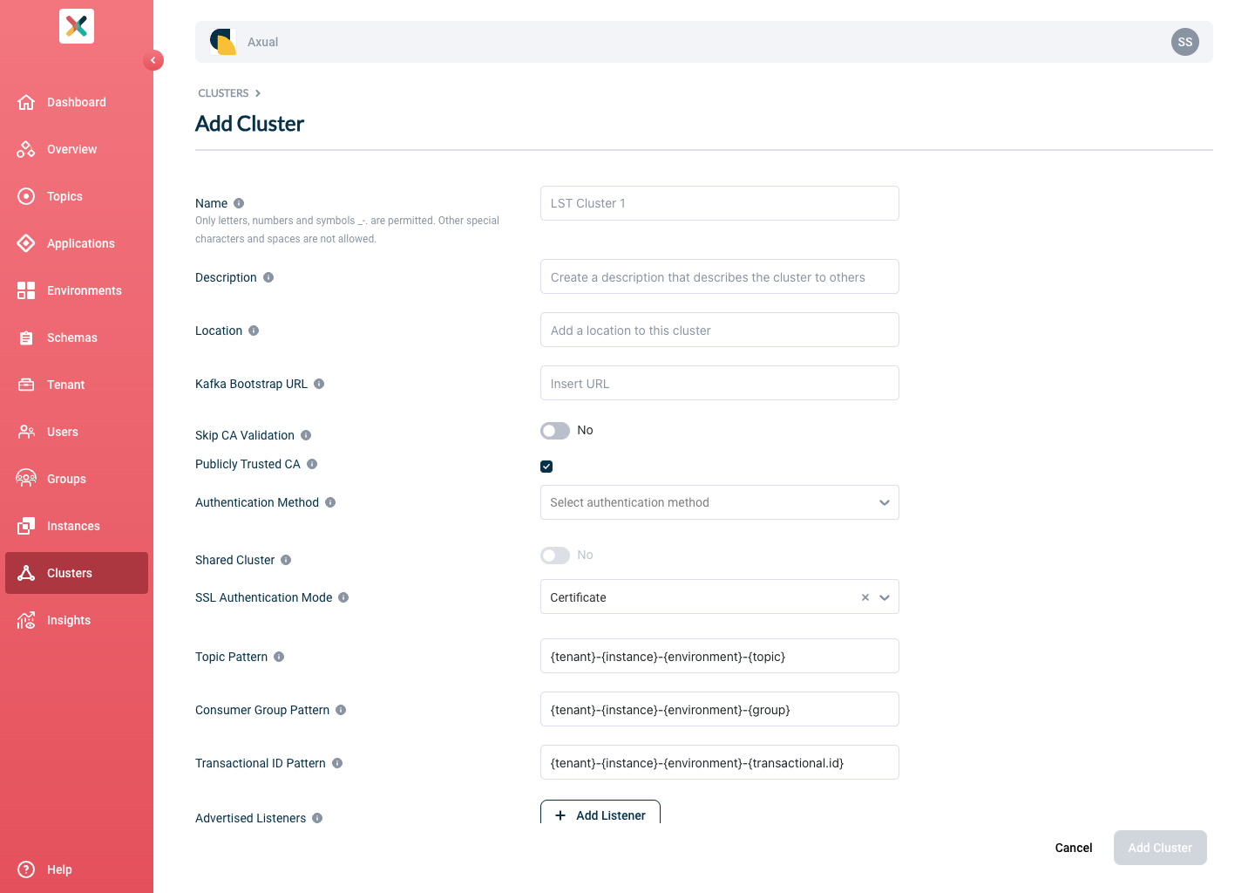The image size is (1255, 893).
Task: Click the Transactional ID Pattern field
Action: point(720,762)
